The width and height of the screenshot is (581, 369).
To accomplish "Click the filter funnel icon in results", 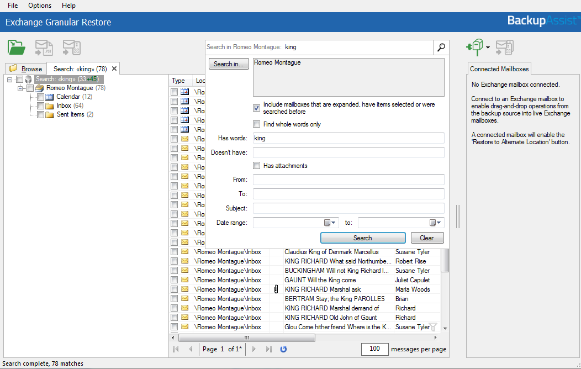I will (432, 327).
